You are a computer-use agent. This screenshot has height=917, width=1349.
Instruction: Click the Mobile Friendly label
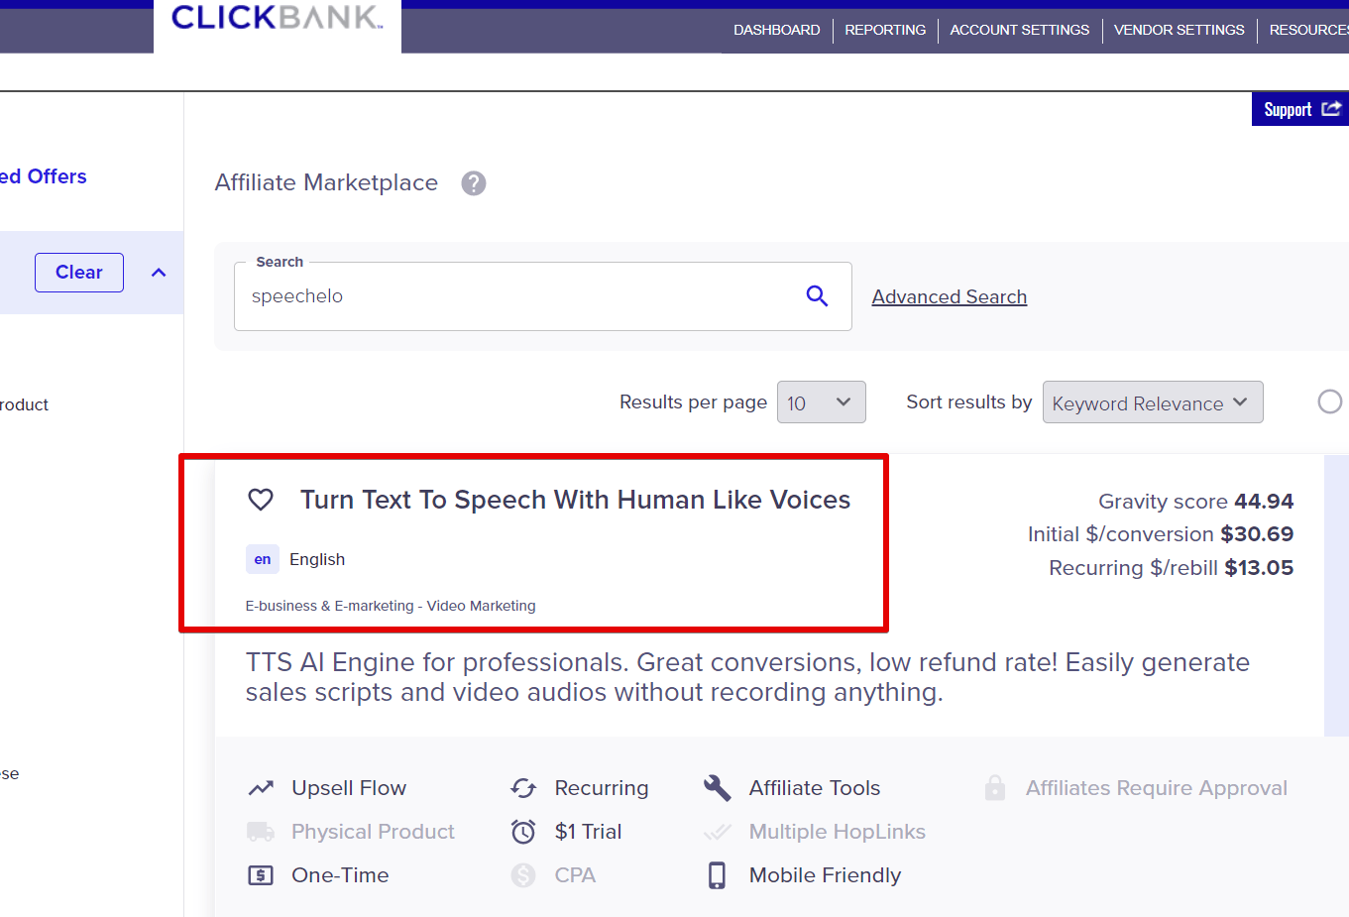[x=825, y=875]
